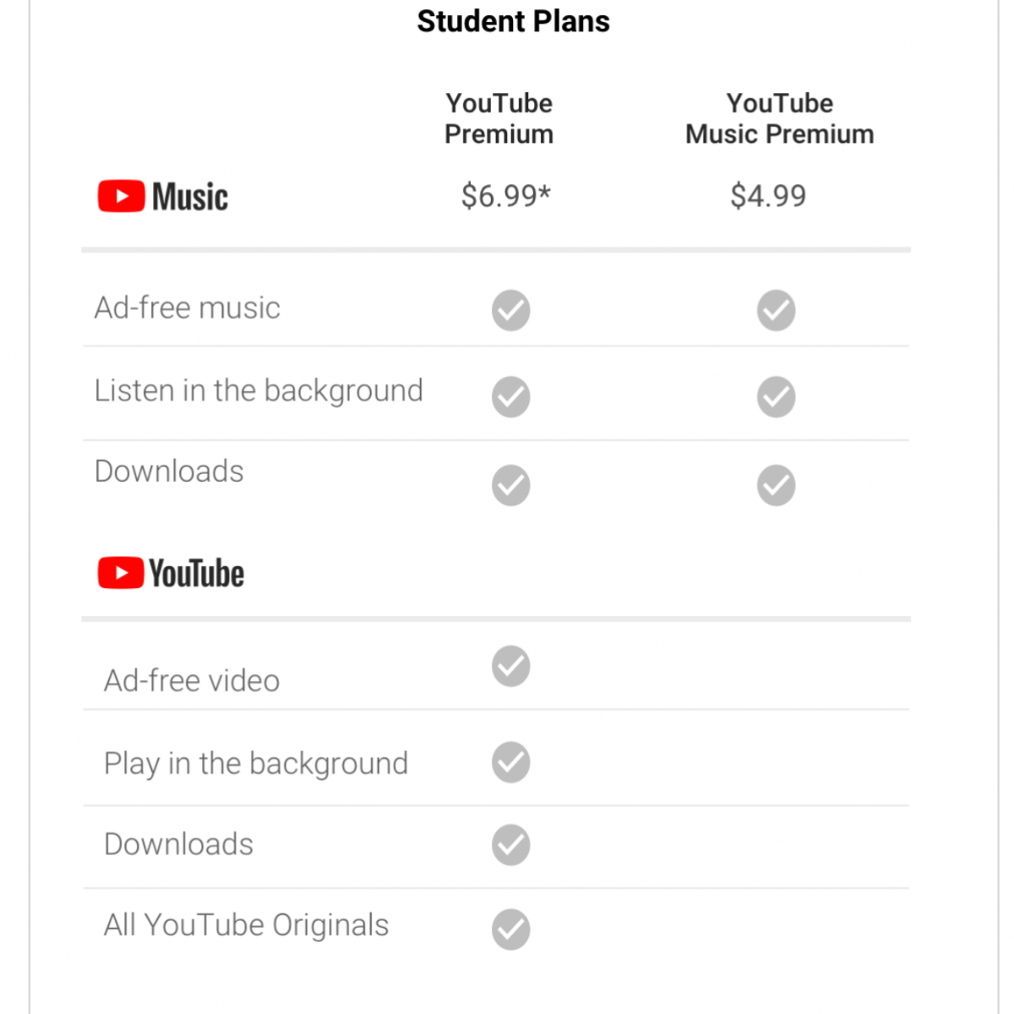The image size is (1014, 1014).
Task: Select the YouTube Premium column heading
Action: tap(499, 119)
